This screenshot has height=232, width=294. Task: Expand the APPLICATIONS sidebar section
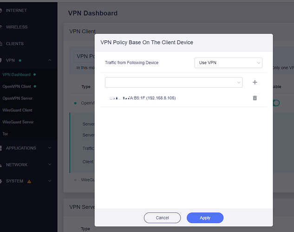(50, 148)
